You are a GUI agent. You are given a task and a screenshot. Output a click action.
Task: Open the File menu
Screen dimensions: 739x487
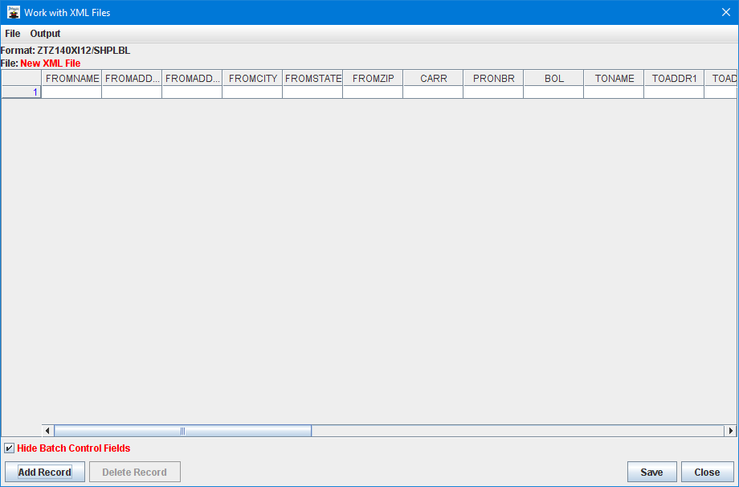click(13, 34)
